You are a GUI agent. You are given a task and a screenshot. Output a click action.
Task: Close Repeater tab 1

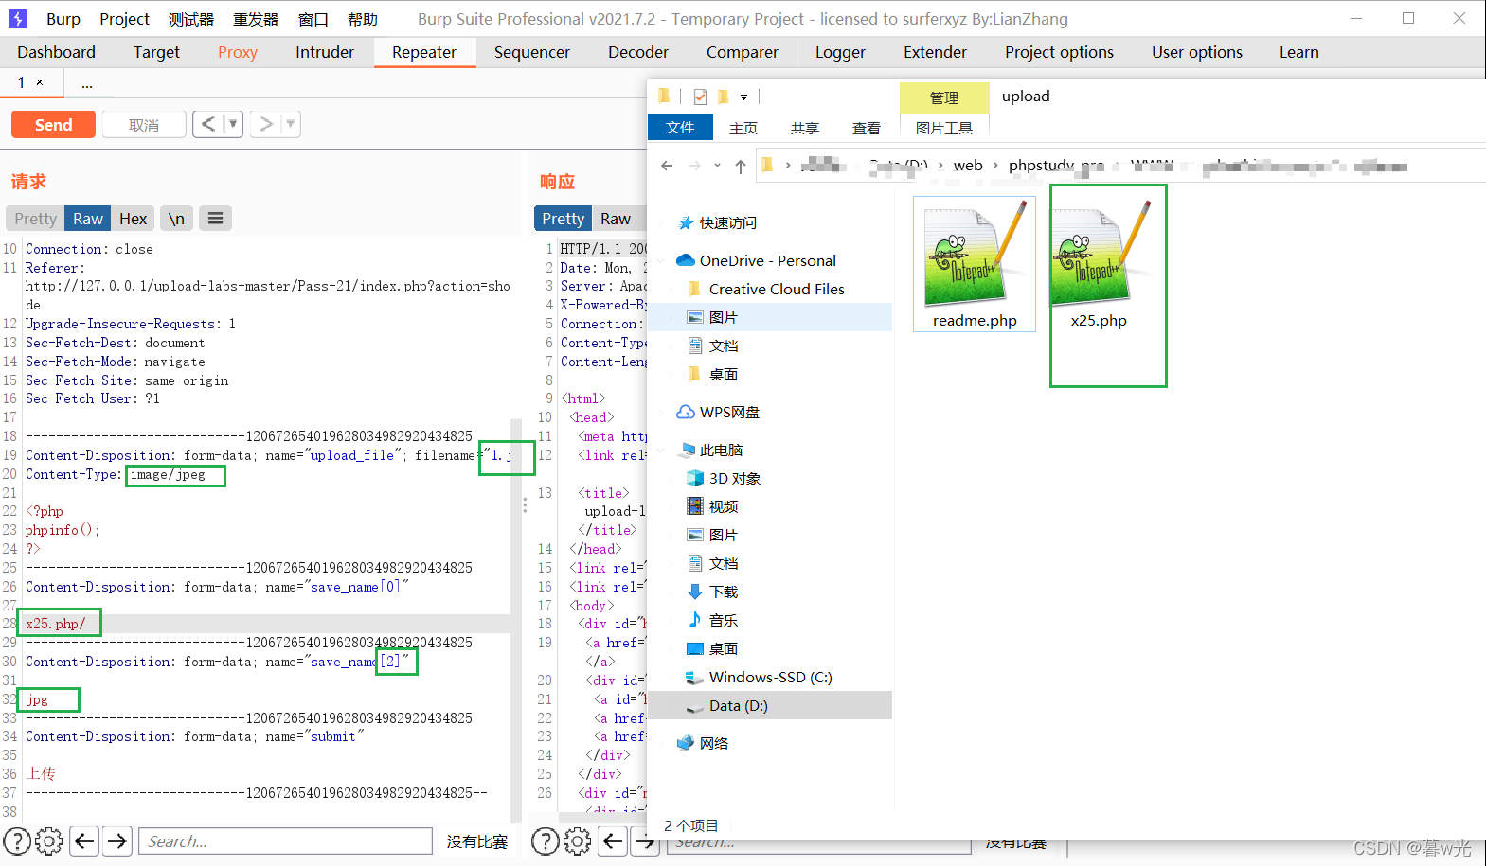[40, 82]
